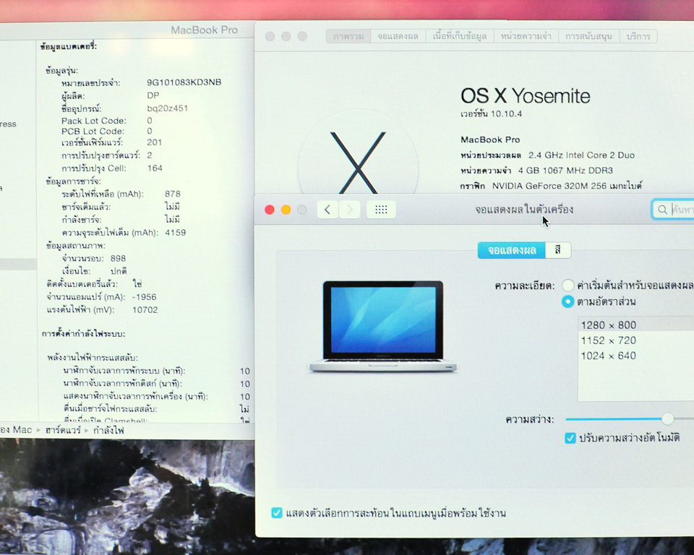Click the version 10.10.4 text
The width and height of the screenshot is (694, 555).
[491, 113]
